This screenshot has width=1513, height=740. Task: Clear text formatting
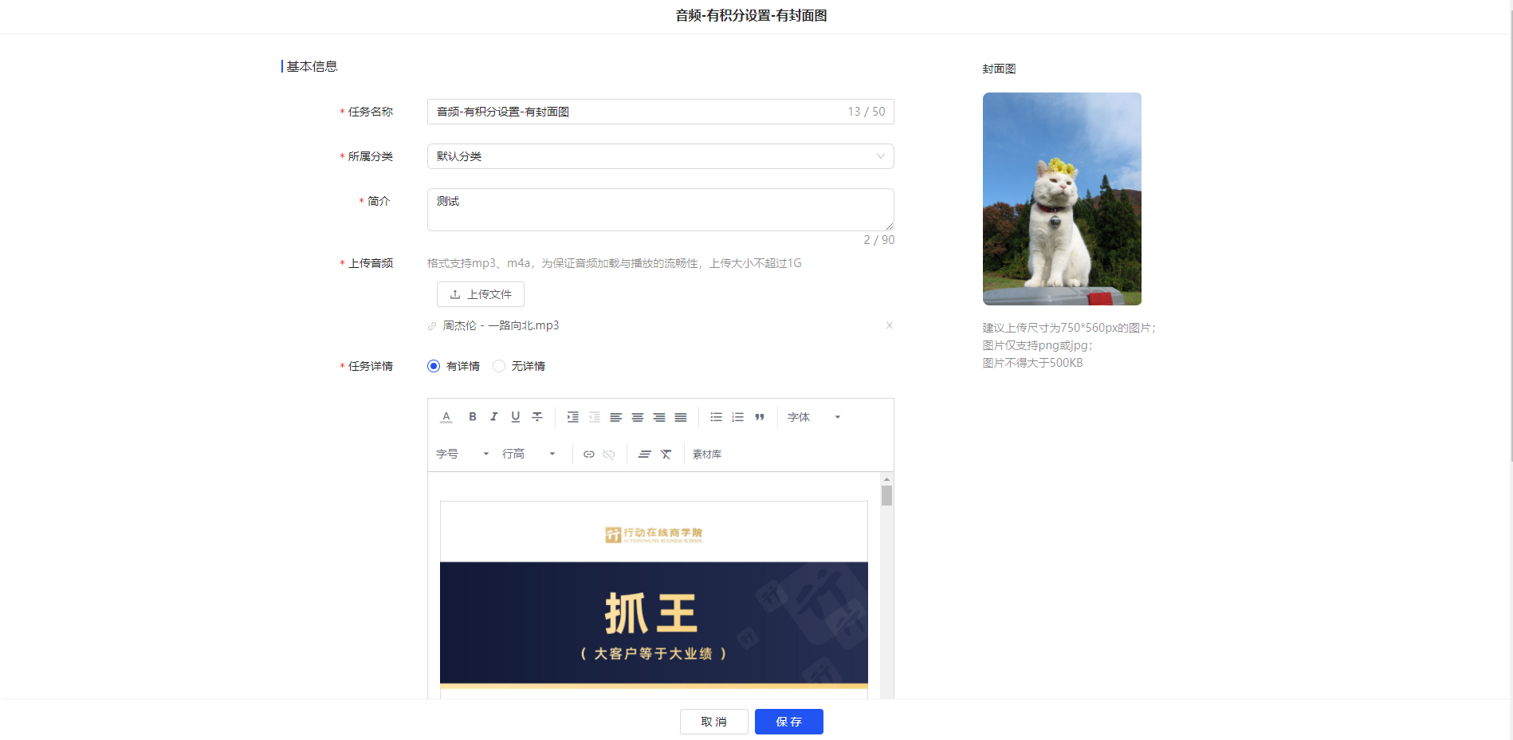pyautogui.click(x=666, y=455)
